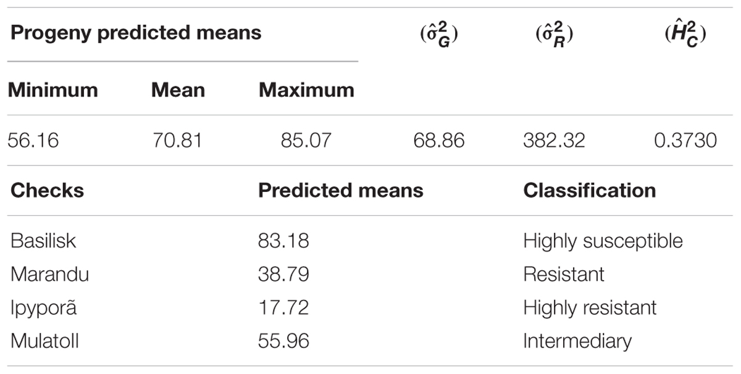Click the Progeny predicted means header

136,33
